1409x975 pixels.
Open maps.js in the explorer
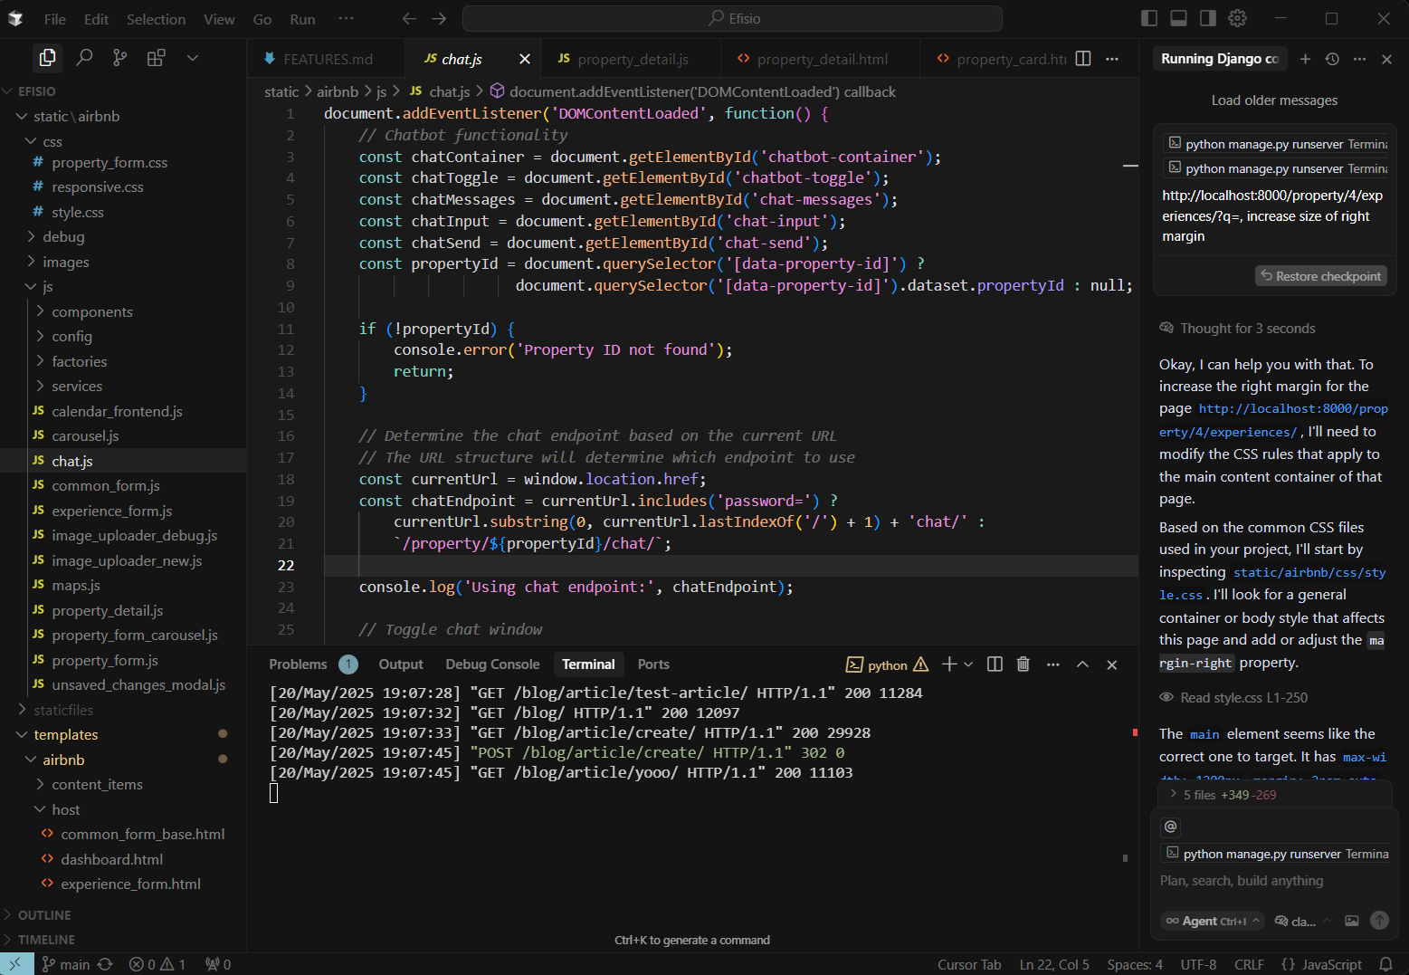click(76, 585)
